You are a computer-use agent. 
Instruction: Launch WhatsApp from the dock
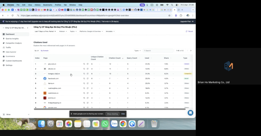pos(105,124)
